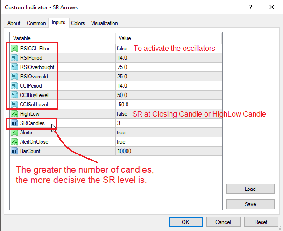283x231 pixels.
Task: Confirm settings with the OK button
Action: (185, 222)
